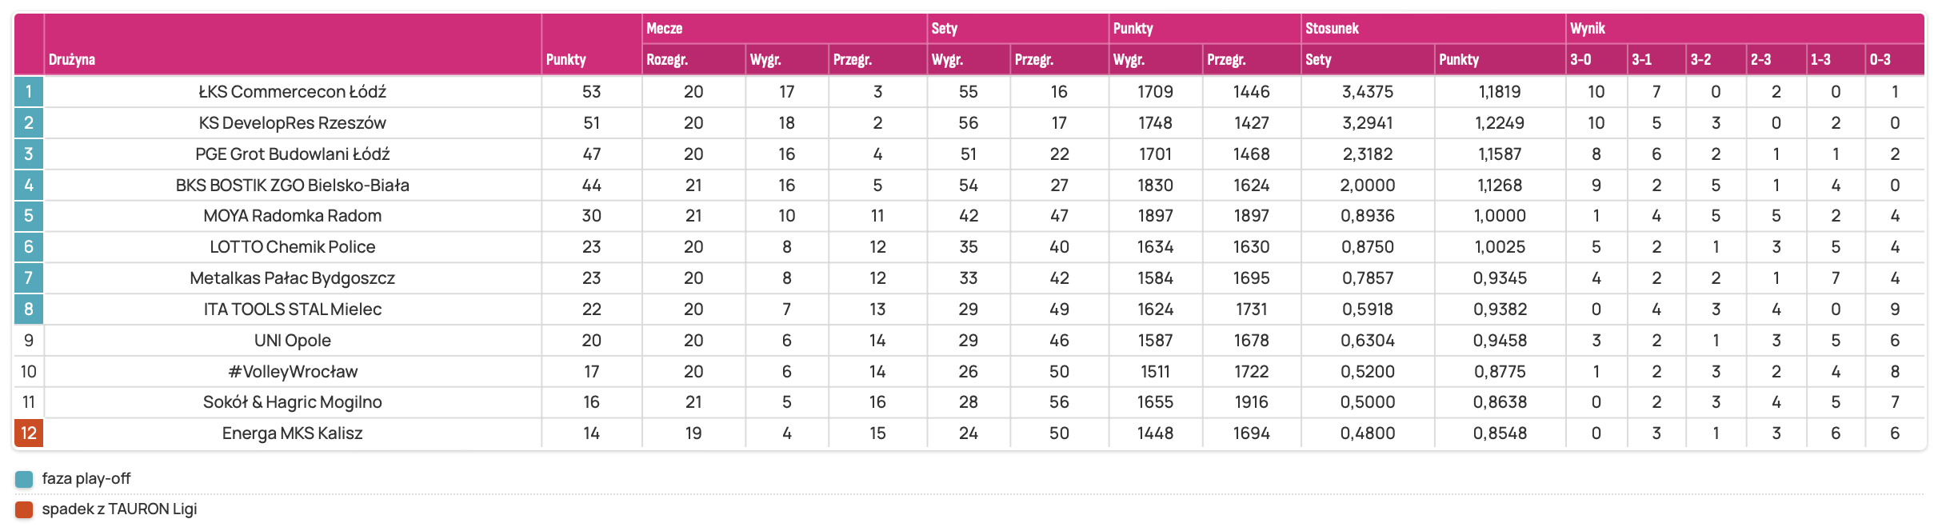Sort by the Drużyna column header
This screenshot has width=1942, height=531.
click(72, 60)
